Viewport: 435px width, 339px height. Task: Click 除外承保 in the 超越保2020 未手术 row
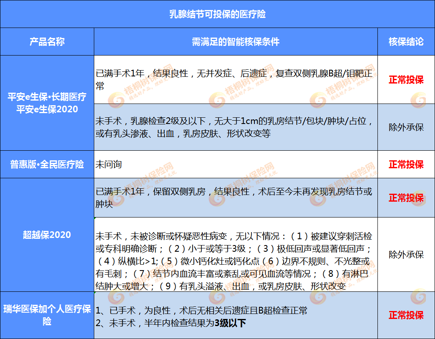[406, 254]
